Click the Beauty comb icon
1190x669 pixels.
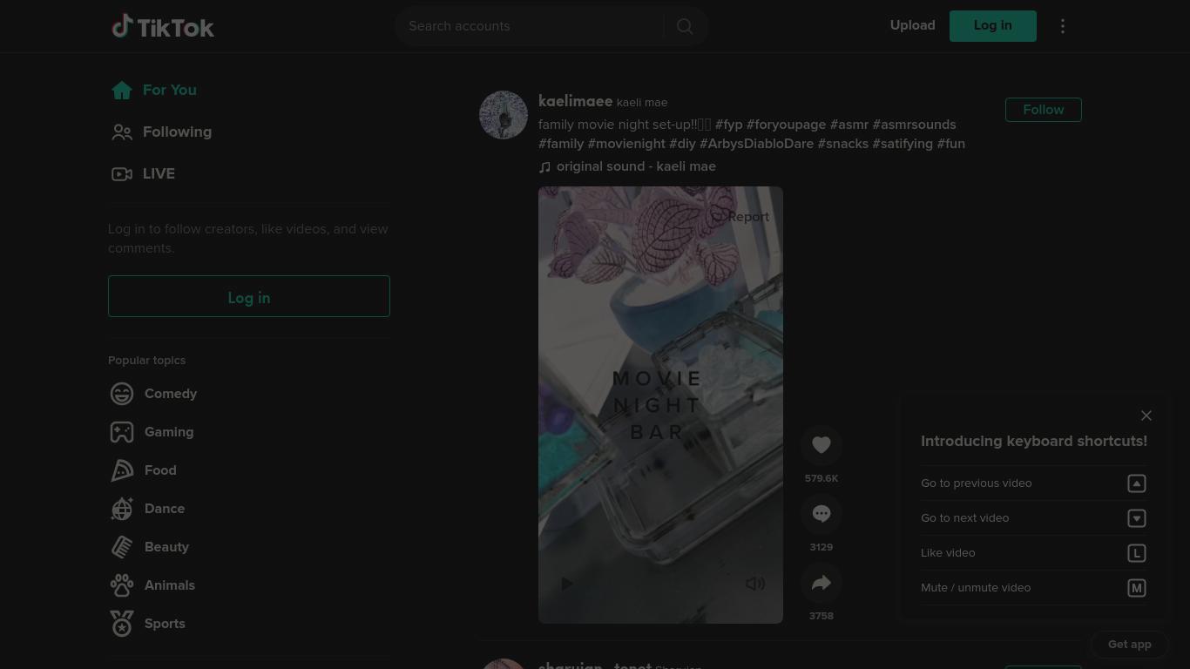coord(122,547)
